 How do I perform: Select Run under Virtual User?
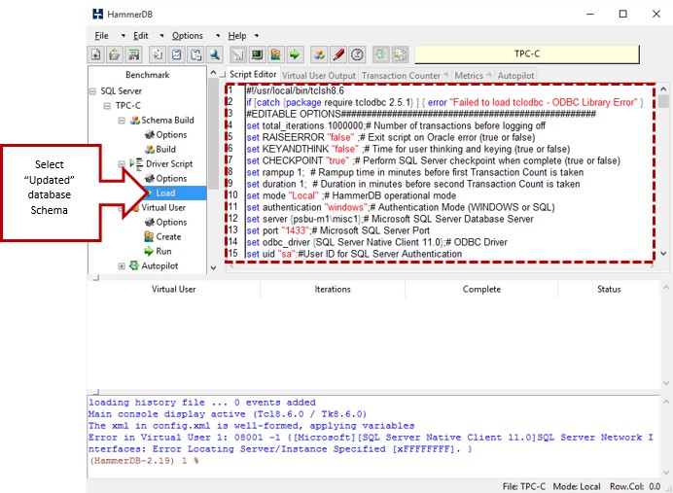coord(163,252)
